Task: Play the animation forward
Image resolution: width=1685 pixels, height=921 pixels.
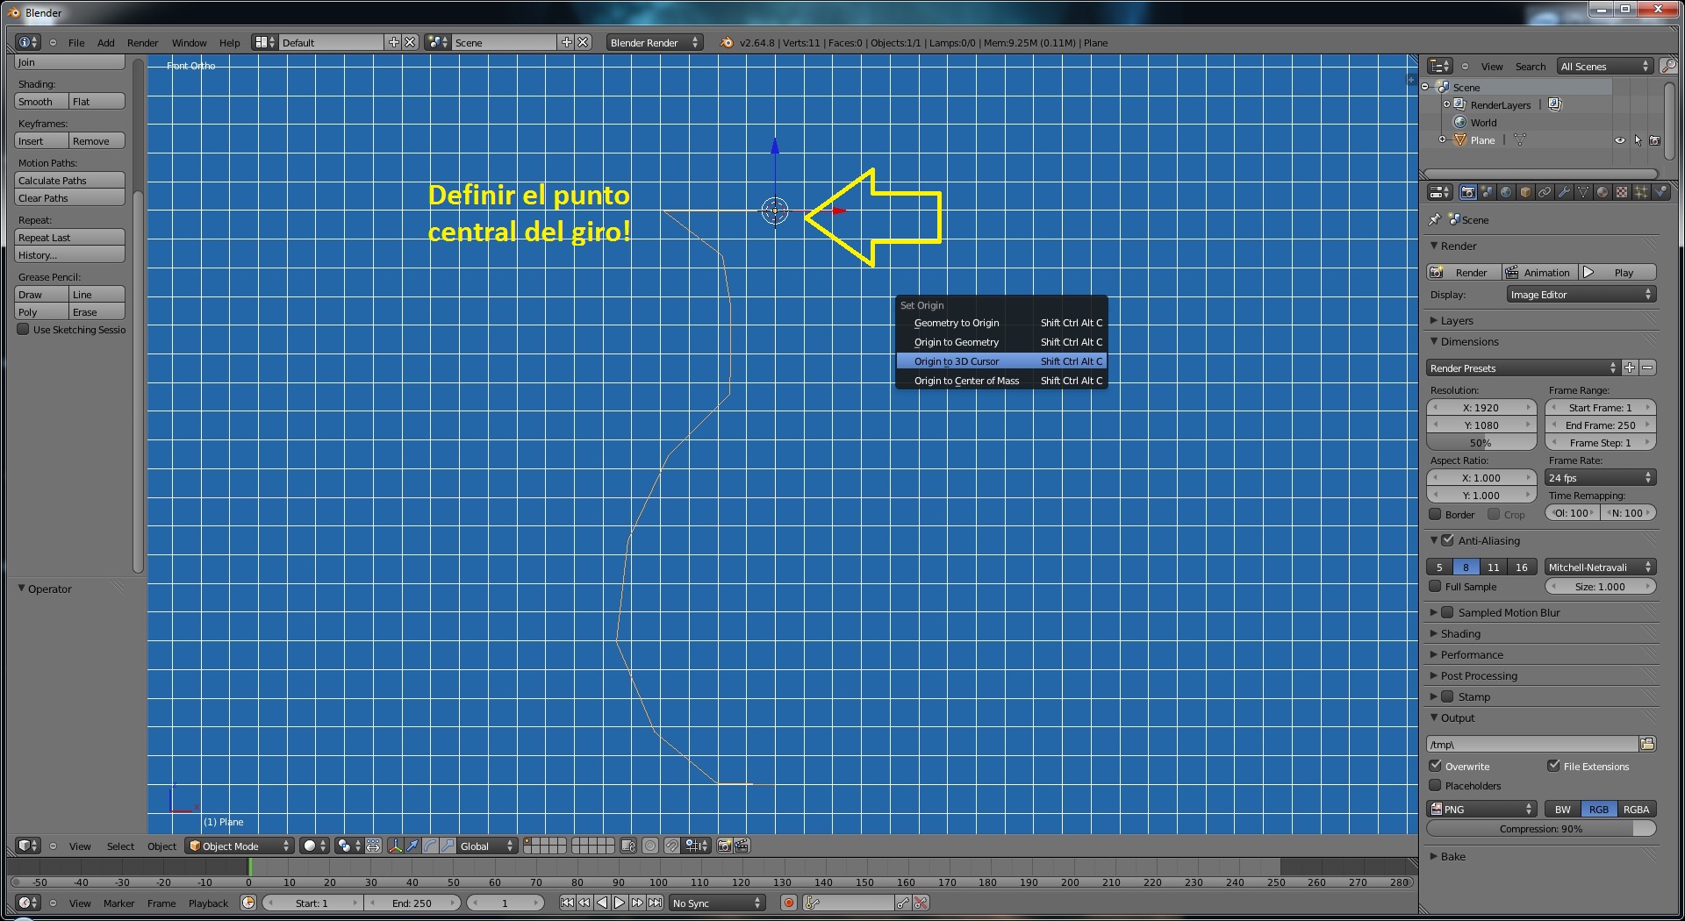Action: coord(620,903)
